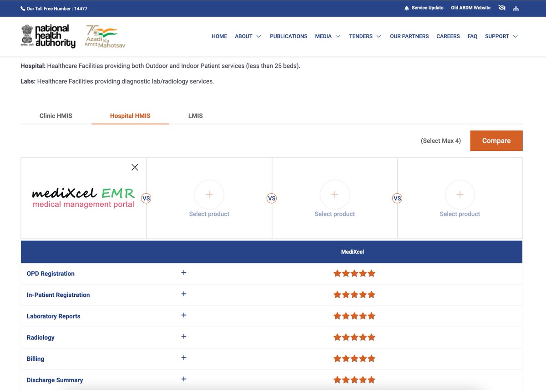The width and height of the screenshot is (546, 390).
Task: Click the In-Patient Registration label
Action: pos(58,295)
